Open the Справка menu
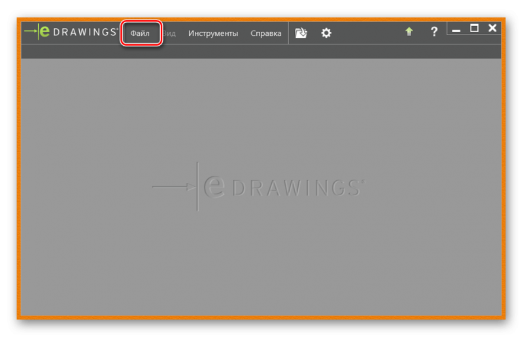523x337 pixels. 266,33
